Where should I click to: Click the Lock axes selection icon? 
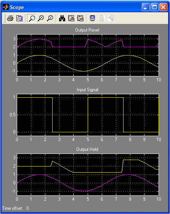[102, 18]
